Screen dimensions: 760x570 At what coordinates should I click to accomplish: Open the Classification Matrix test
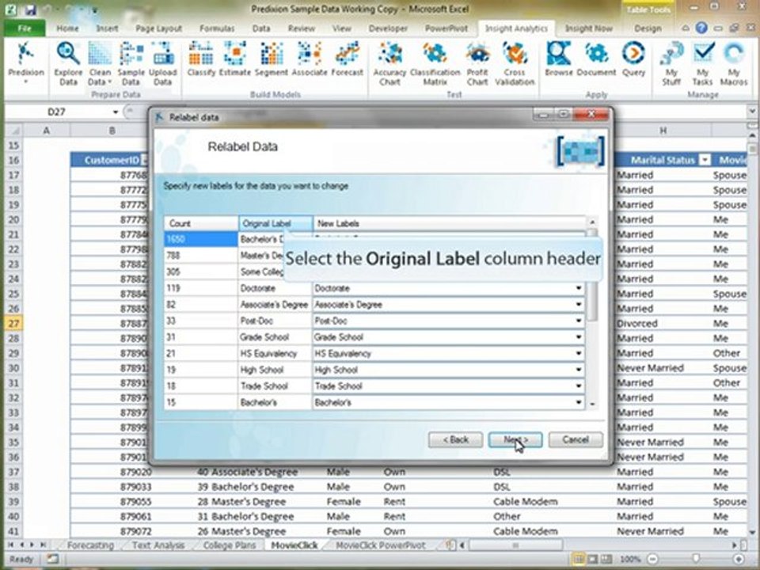click(435, 63)
